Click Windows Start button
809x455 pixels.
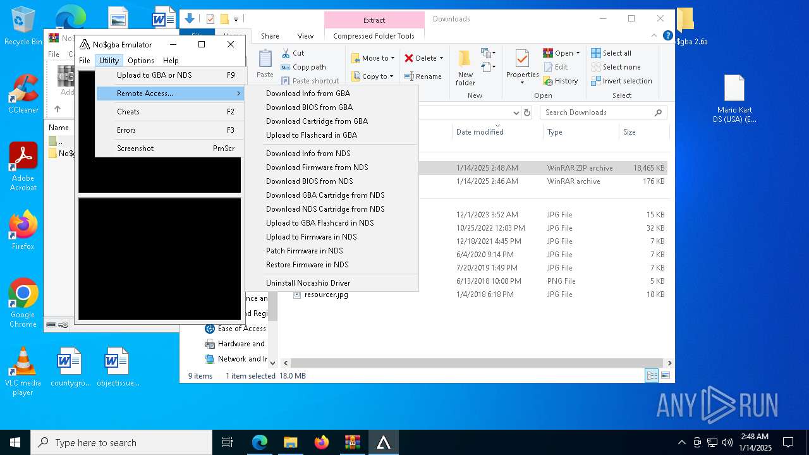pos(15,442)
